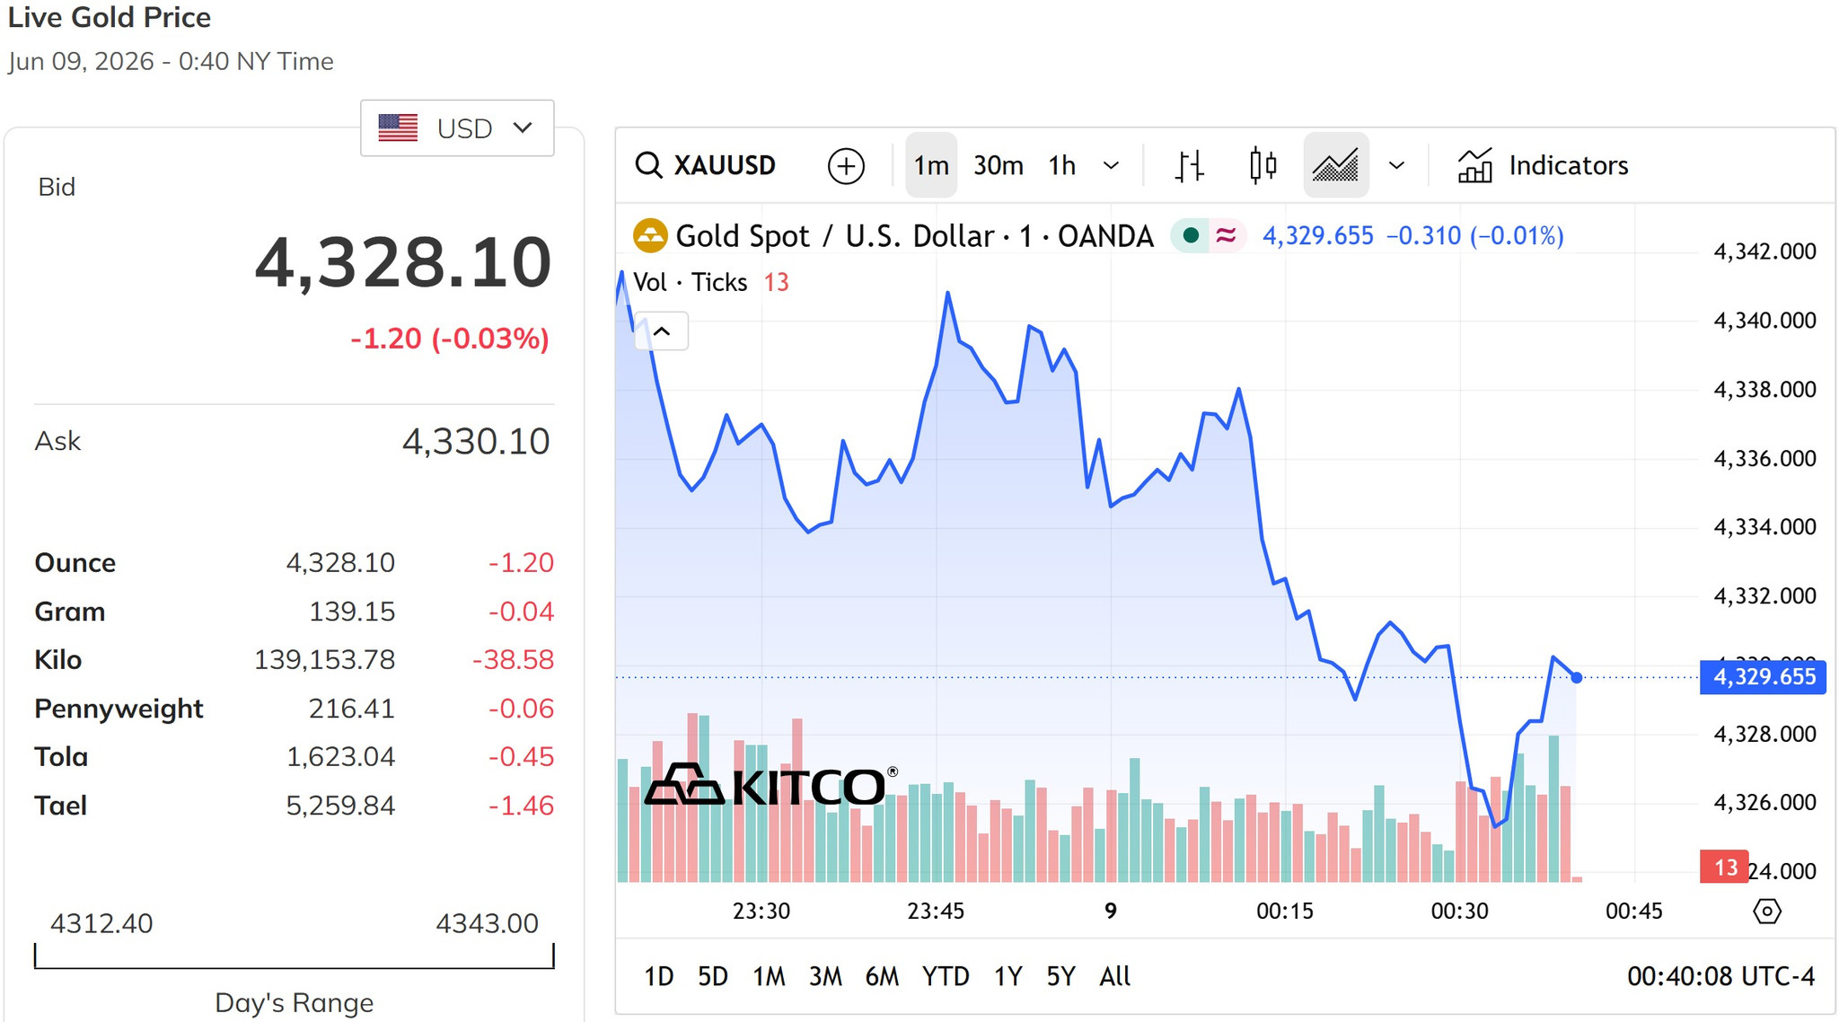Toggle the green market status indicator
1839x1022 pixels.
(1191, 235)
